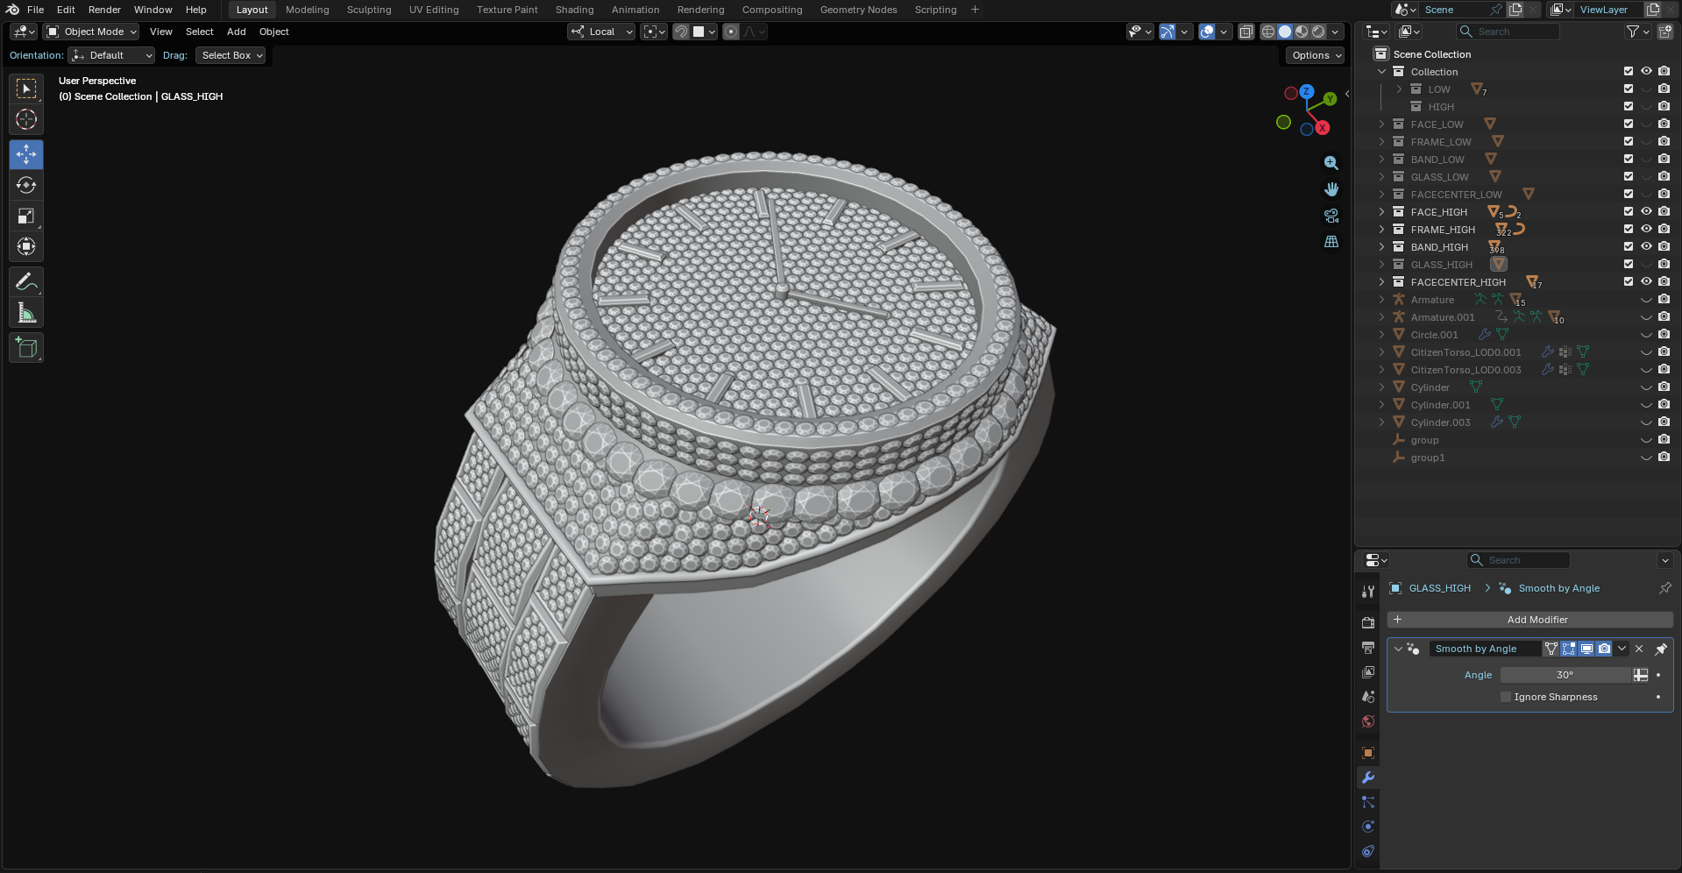Open the Object Mode dropdown
The height and width of the screenshot is (873, 1682).
pos(92,32)
